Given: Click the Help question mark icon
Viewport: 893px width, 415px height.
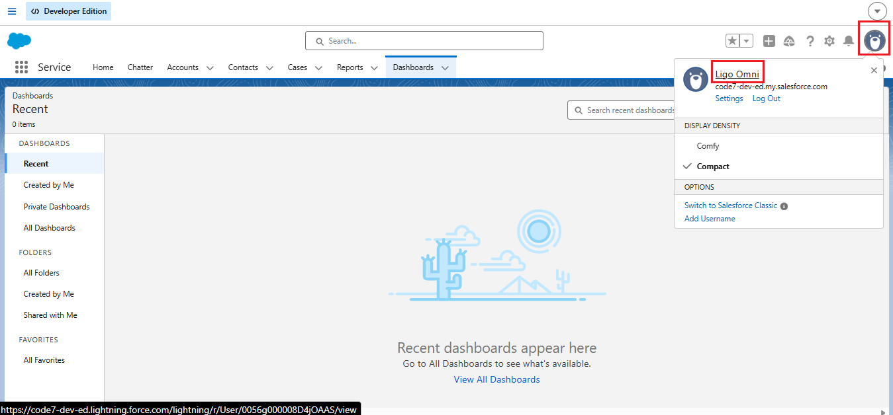Looking at the screenshot, I should [810, 41].
